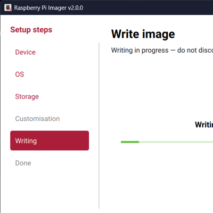213x213 pixels.
Task: Select the Device setup step
Action: click(x=26, y=52)
